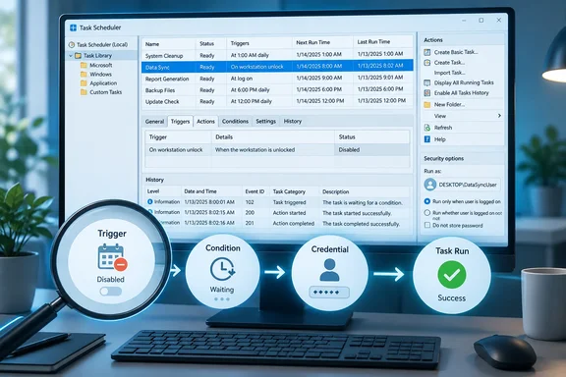566x377 pixels.
Task: Click the green checkmark in Task Run circle
Action: pos(452,275)
